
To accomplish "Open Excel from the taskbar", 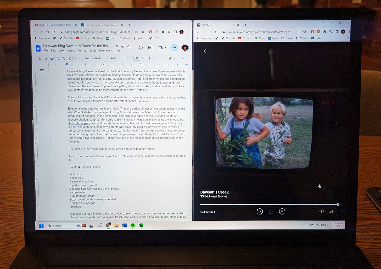I will point(141,225).
